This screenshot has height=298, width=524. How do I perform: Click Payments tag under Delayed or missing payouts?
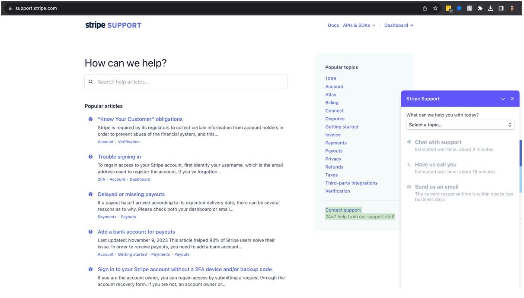(107, 217)
